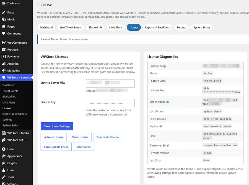
Task: Click the WPStore+ Media icon
Action: pos(4,133)
